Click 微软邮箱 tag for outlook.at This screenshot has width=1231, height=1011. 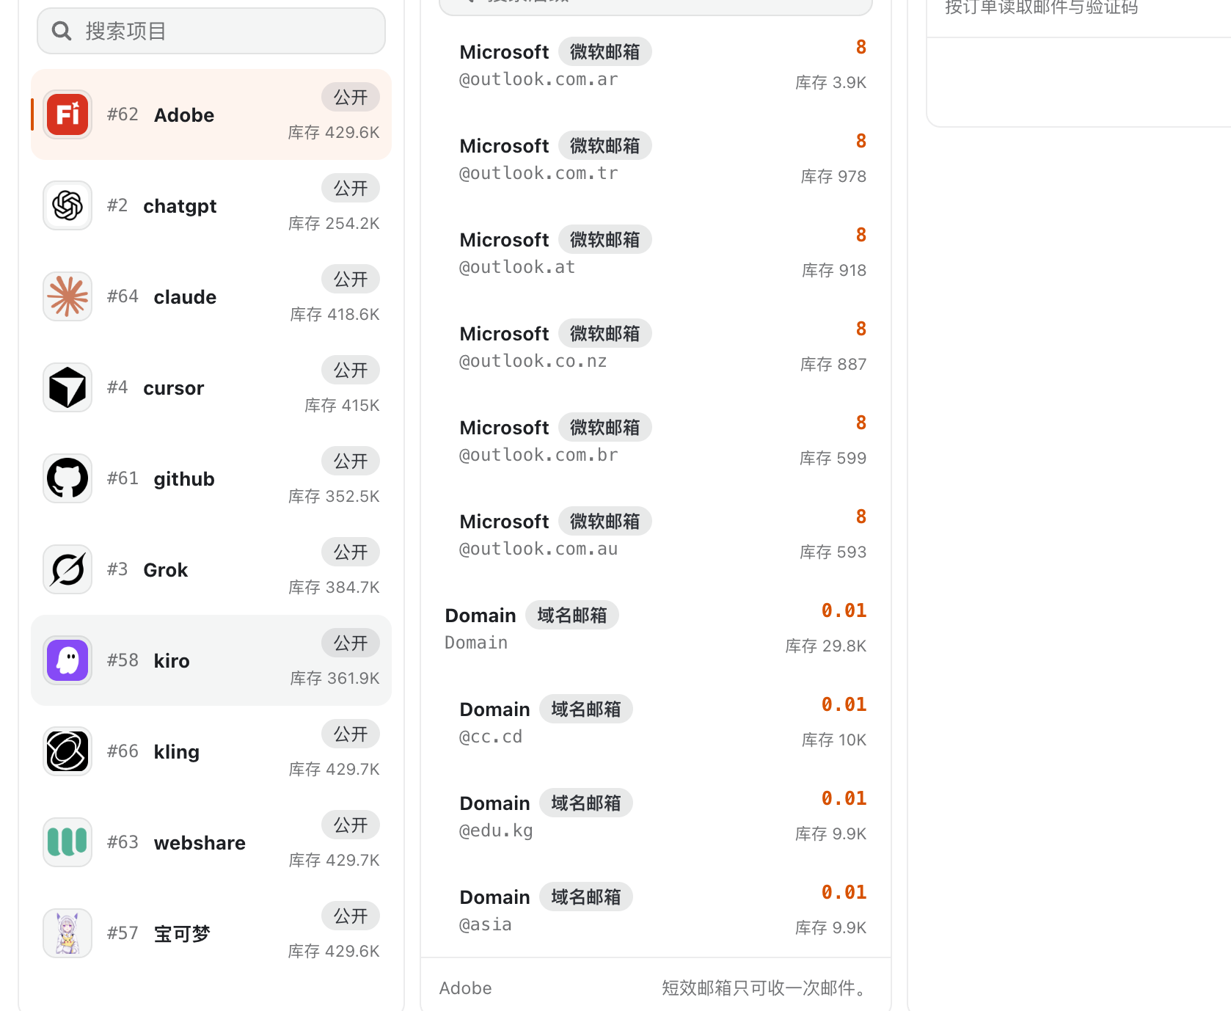[x=605, y=240]
